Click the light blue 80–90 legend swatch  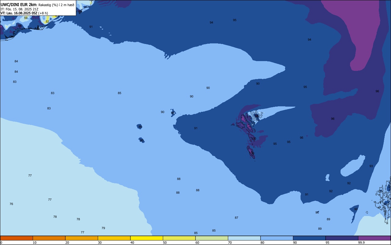(x=277, y=238)
